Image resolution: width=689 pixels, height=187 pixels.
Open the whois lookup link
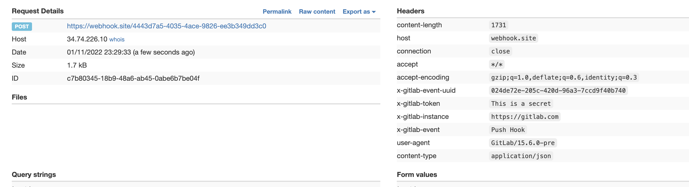117,40
